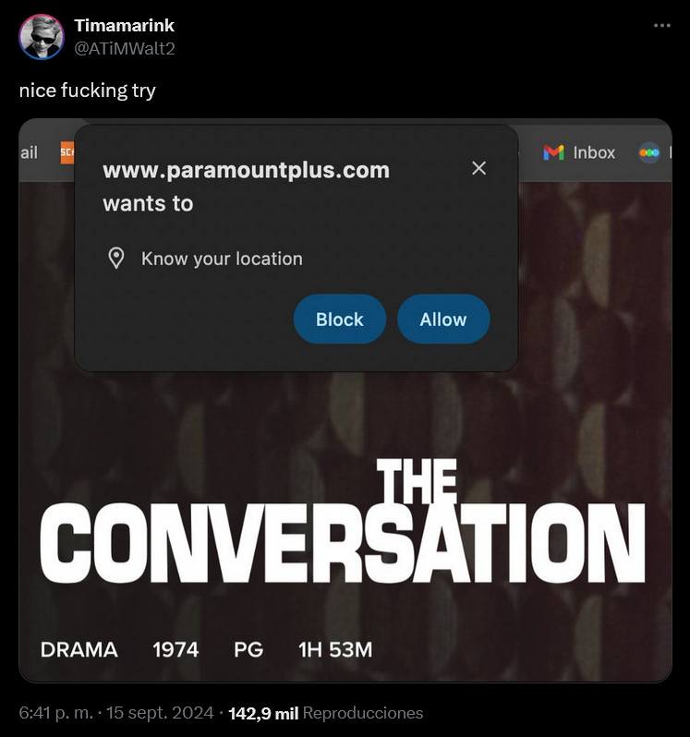
Task: Click the colorful dots bookmark icon
Action: pos(649,152)
